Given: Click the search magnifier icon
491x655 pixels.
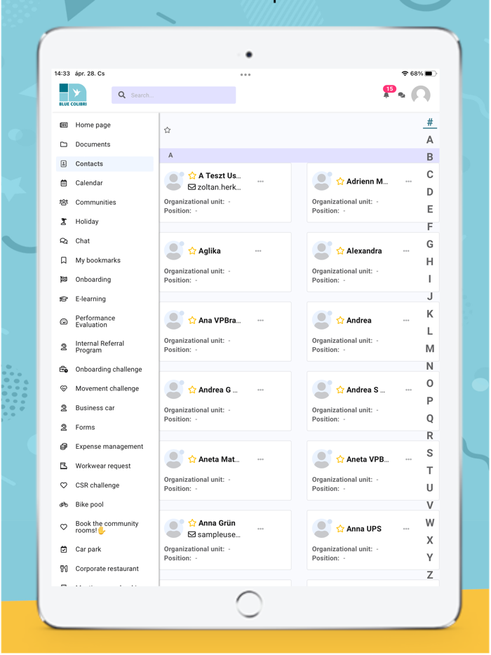Looking at the screenshot, I should tap(121, 95).
